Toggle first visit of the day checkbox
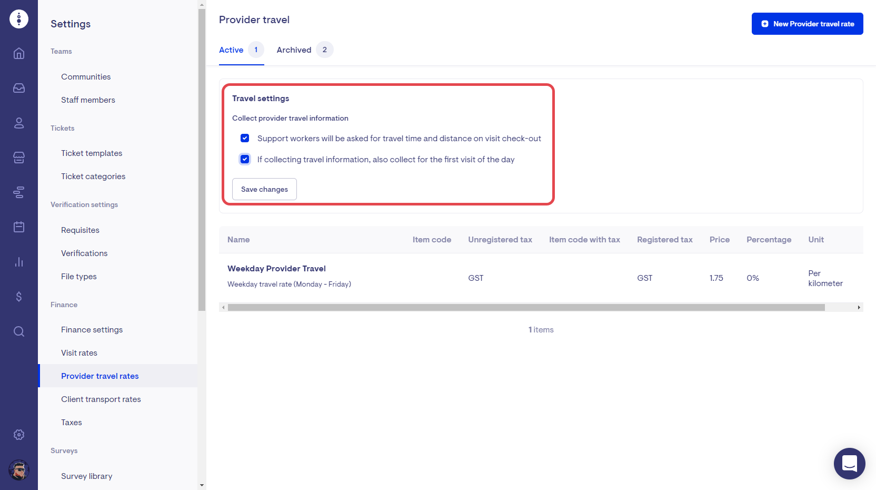876x490 pixels. coord(245,159)
